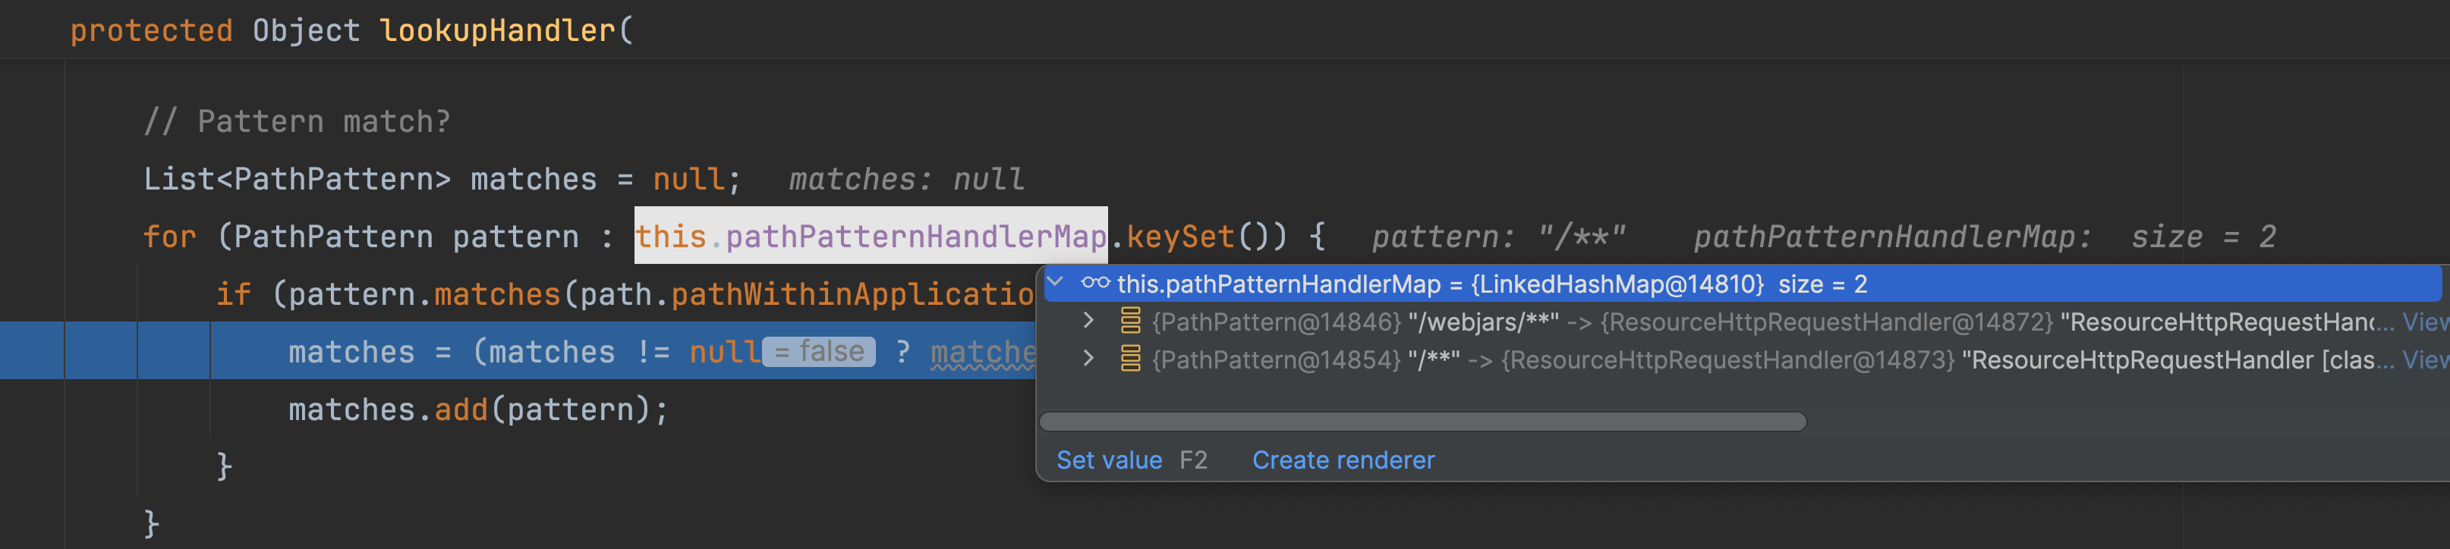Click View link on the PathPattern@14854 row
This screenshot has width=2450, height=549.
click(x=2425, y=360)
